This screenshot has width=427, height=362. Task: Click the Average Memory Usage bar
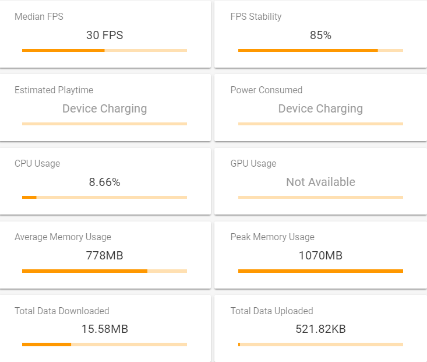coord(105,271)
